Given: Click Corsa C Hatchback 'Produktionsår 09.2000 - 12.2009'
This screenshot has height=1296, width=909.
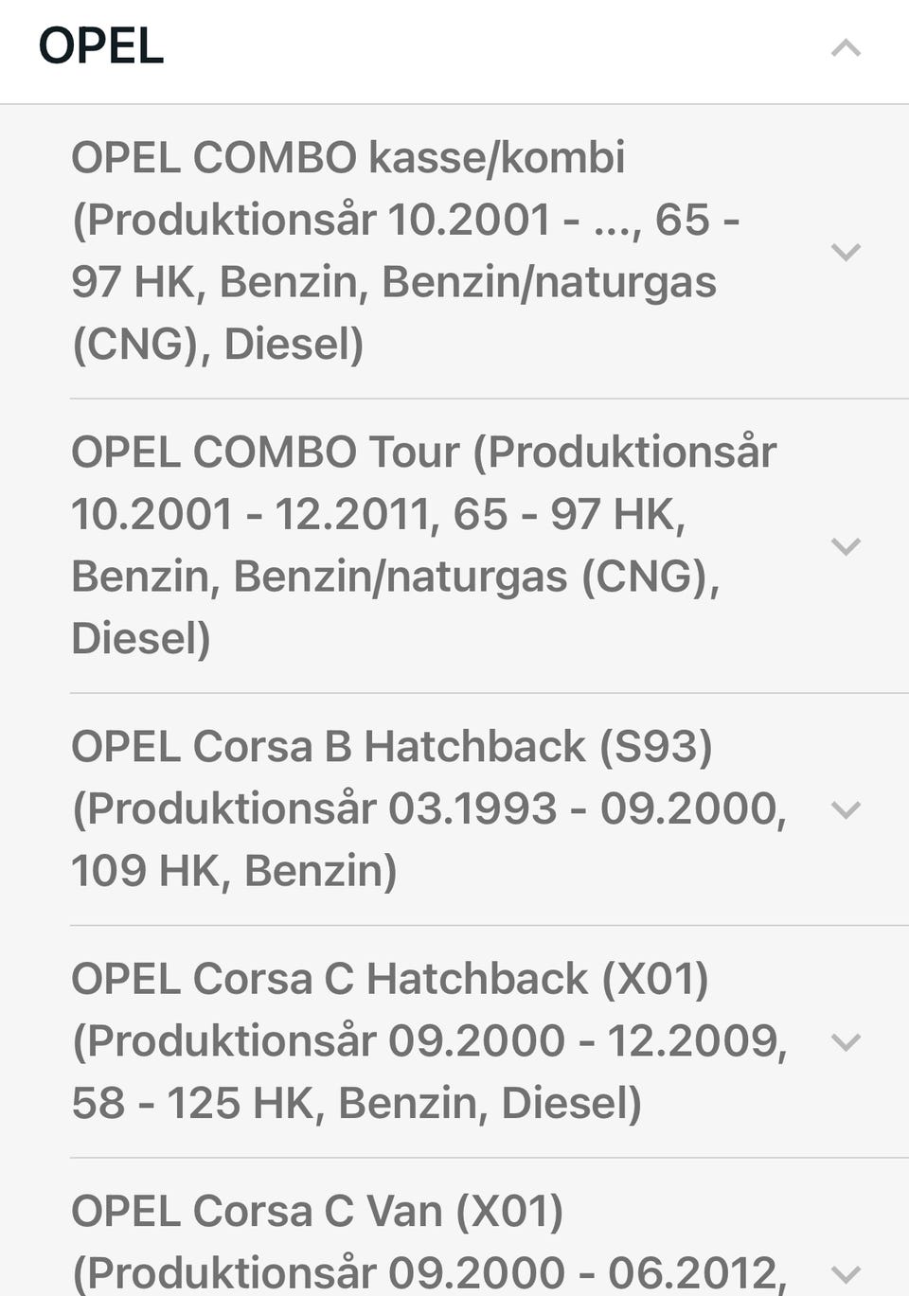Looking at the screenshot, I should 429,1041.
